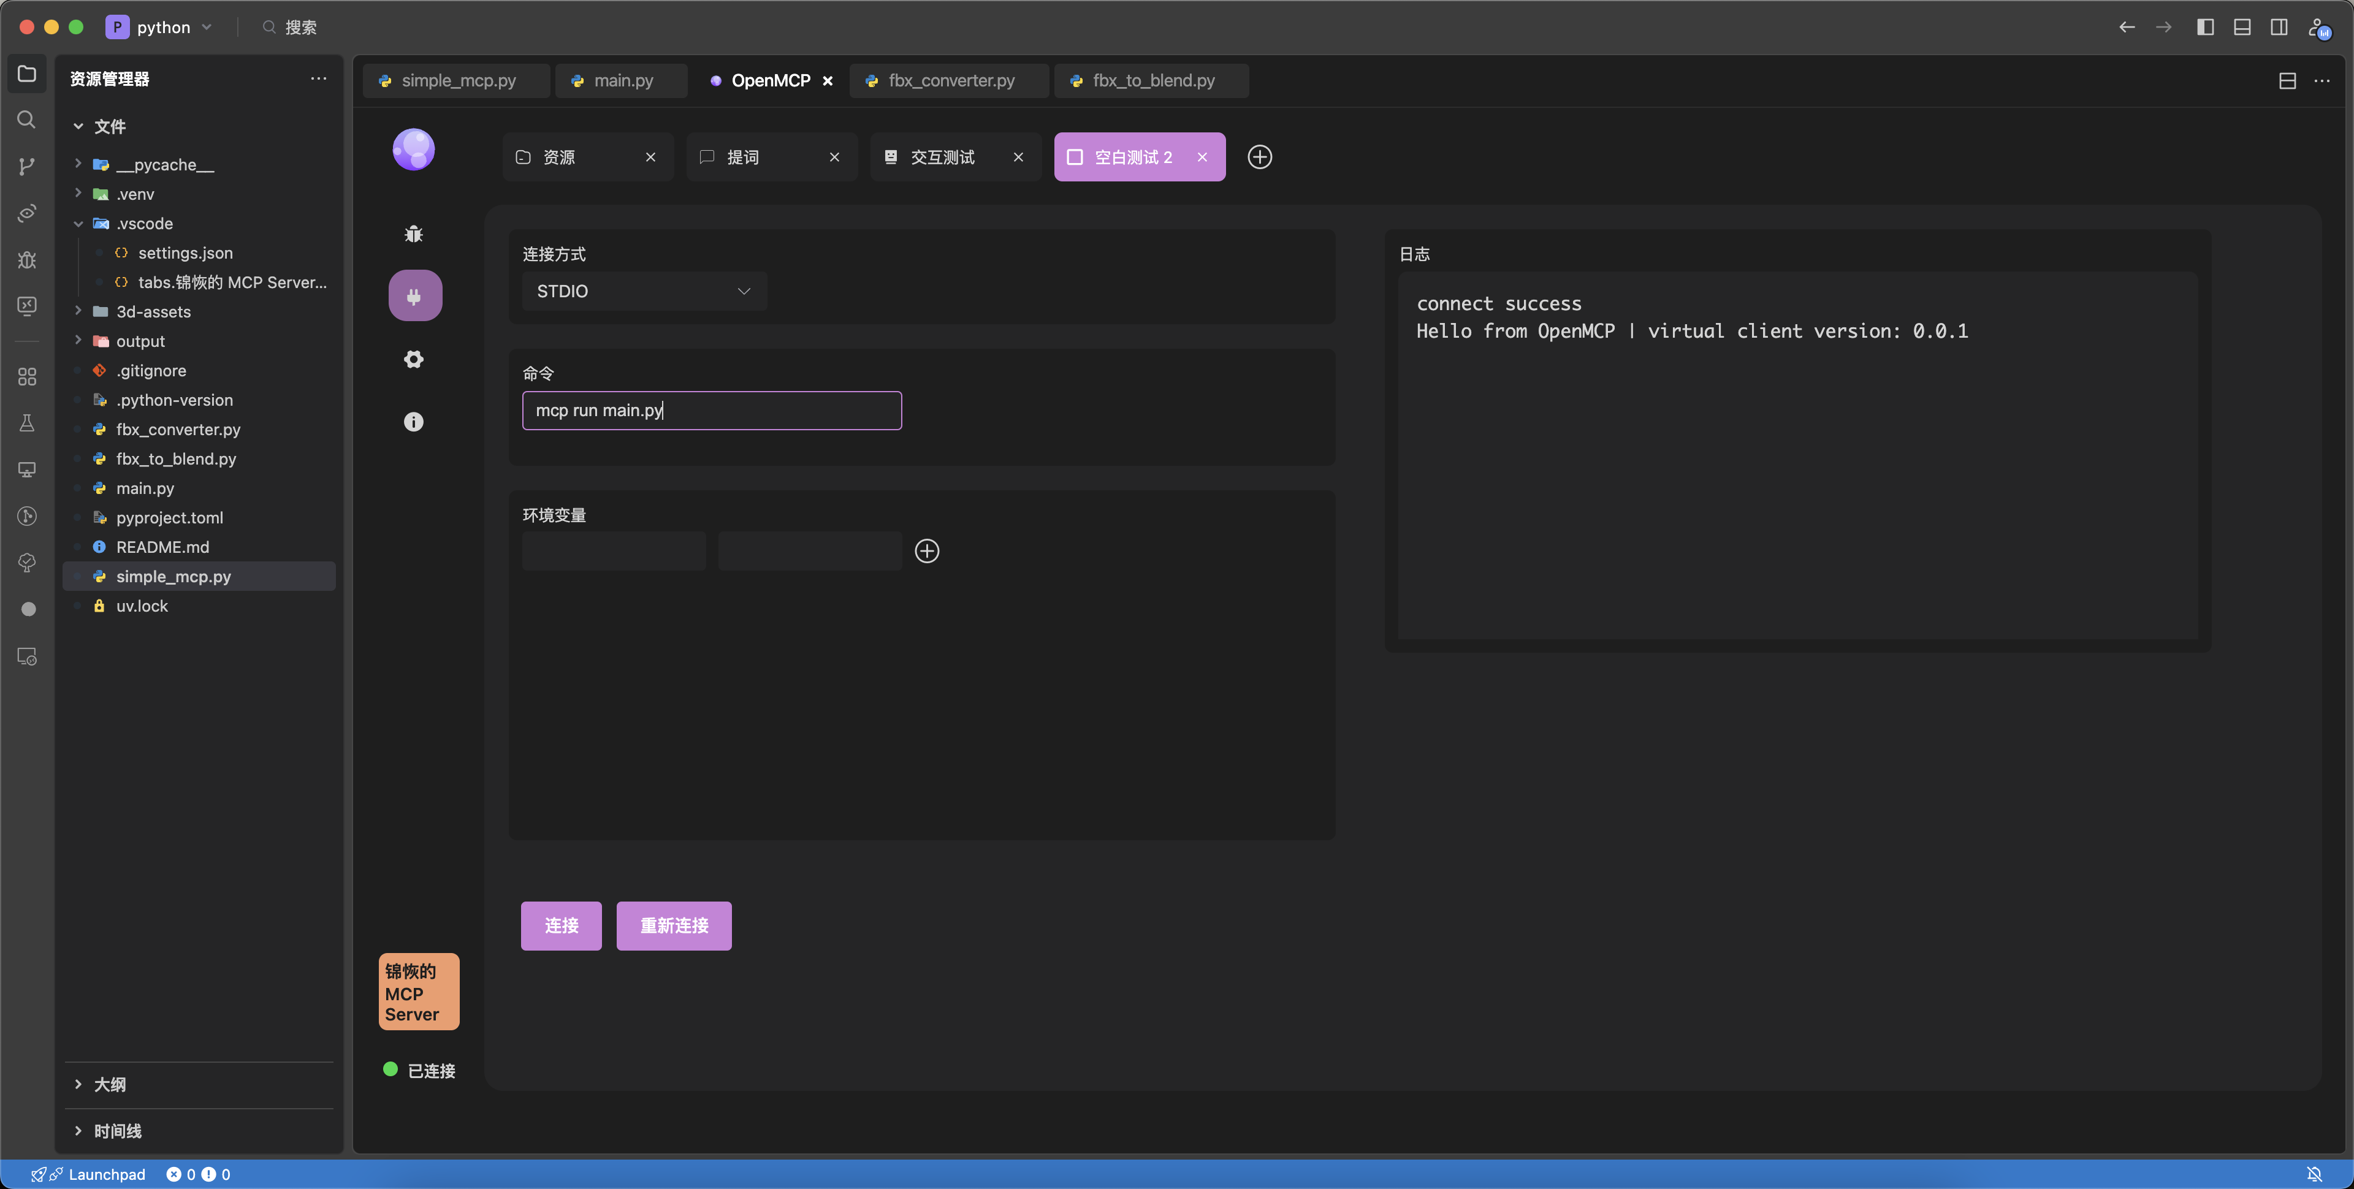Image resolution: width=2354 pixels, height=1189 pixels.
Task: Open OpenMCP settings gear icon
Action: (413, 359)
